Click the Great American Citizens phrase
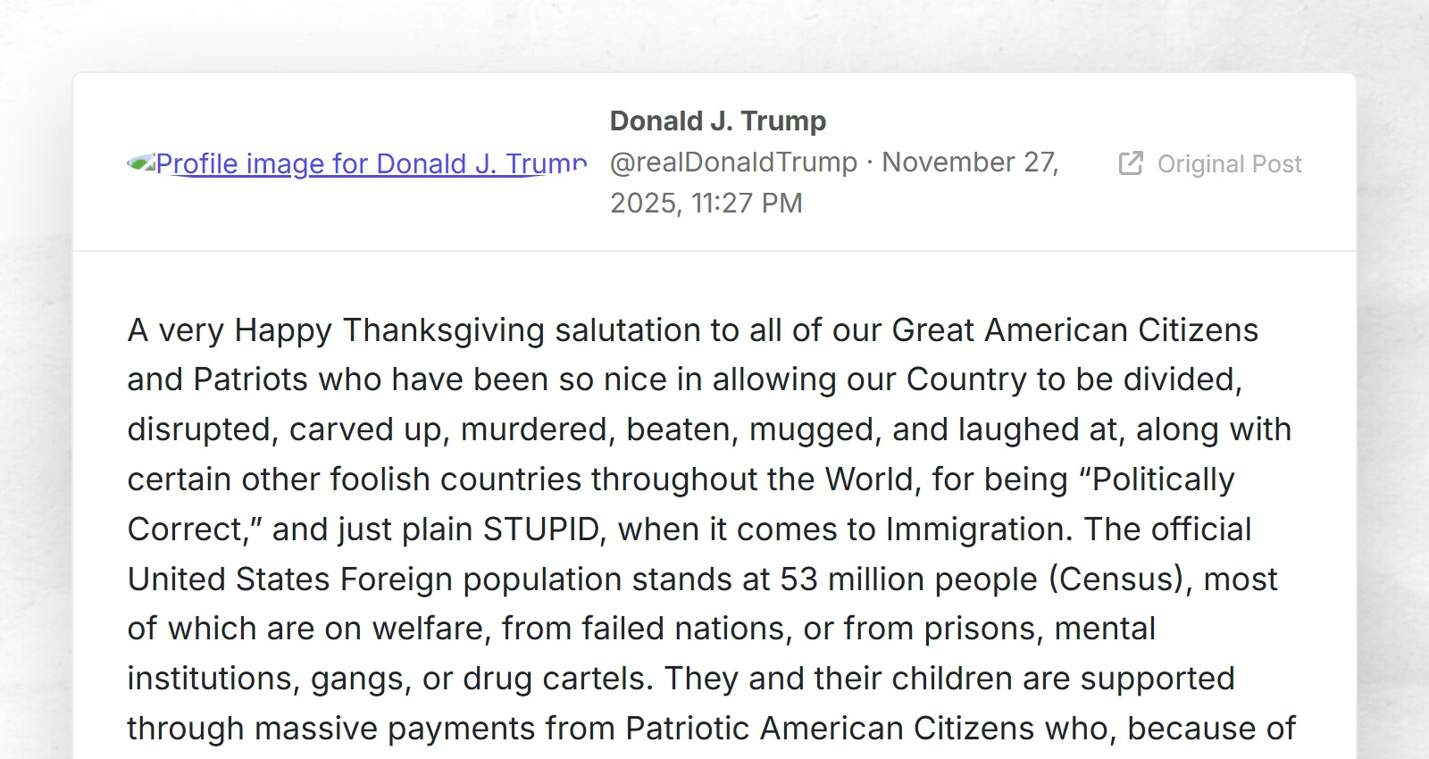Screen dimensions: 1429x759 1074,330
